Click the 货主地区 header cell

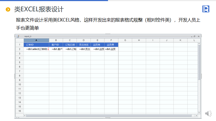(x=84, y=45)
